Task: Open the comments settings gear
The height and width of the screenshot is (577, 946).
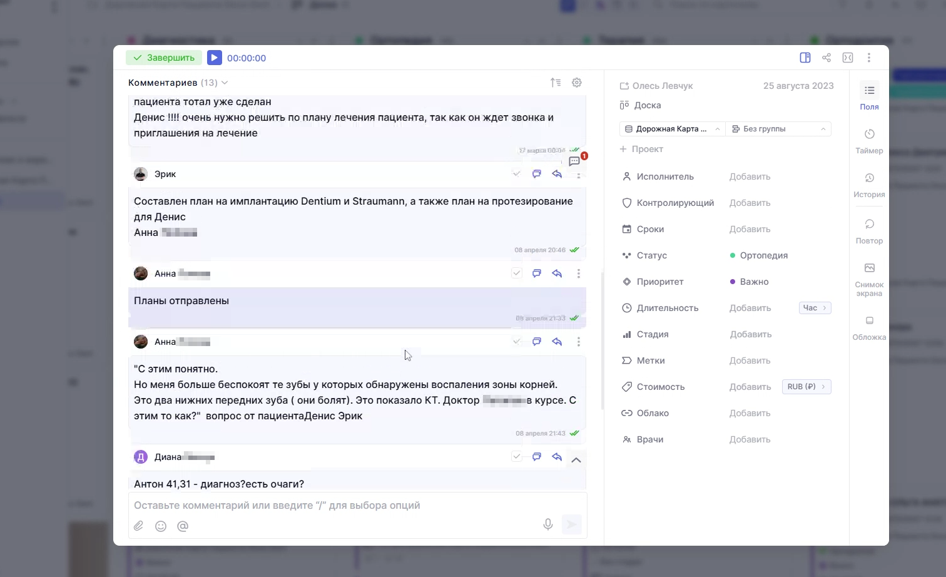Action: [x=577, y=83]
